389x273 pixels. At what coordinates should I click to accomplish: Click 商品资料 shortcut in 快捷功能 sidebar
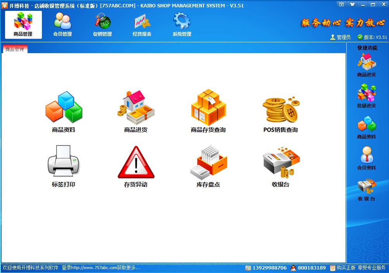(x=367, y=127)
